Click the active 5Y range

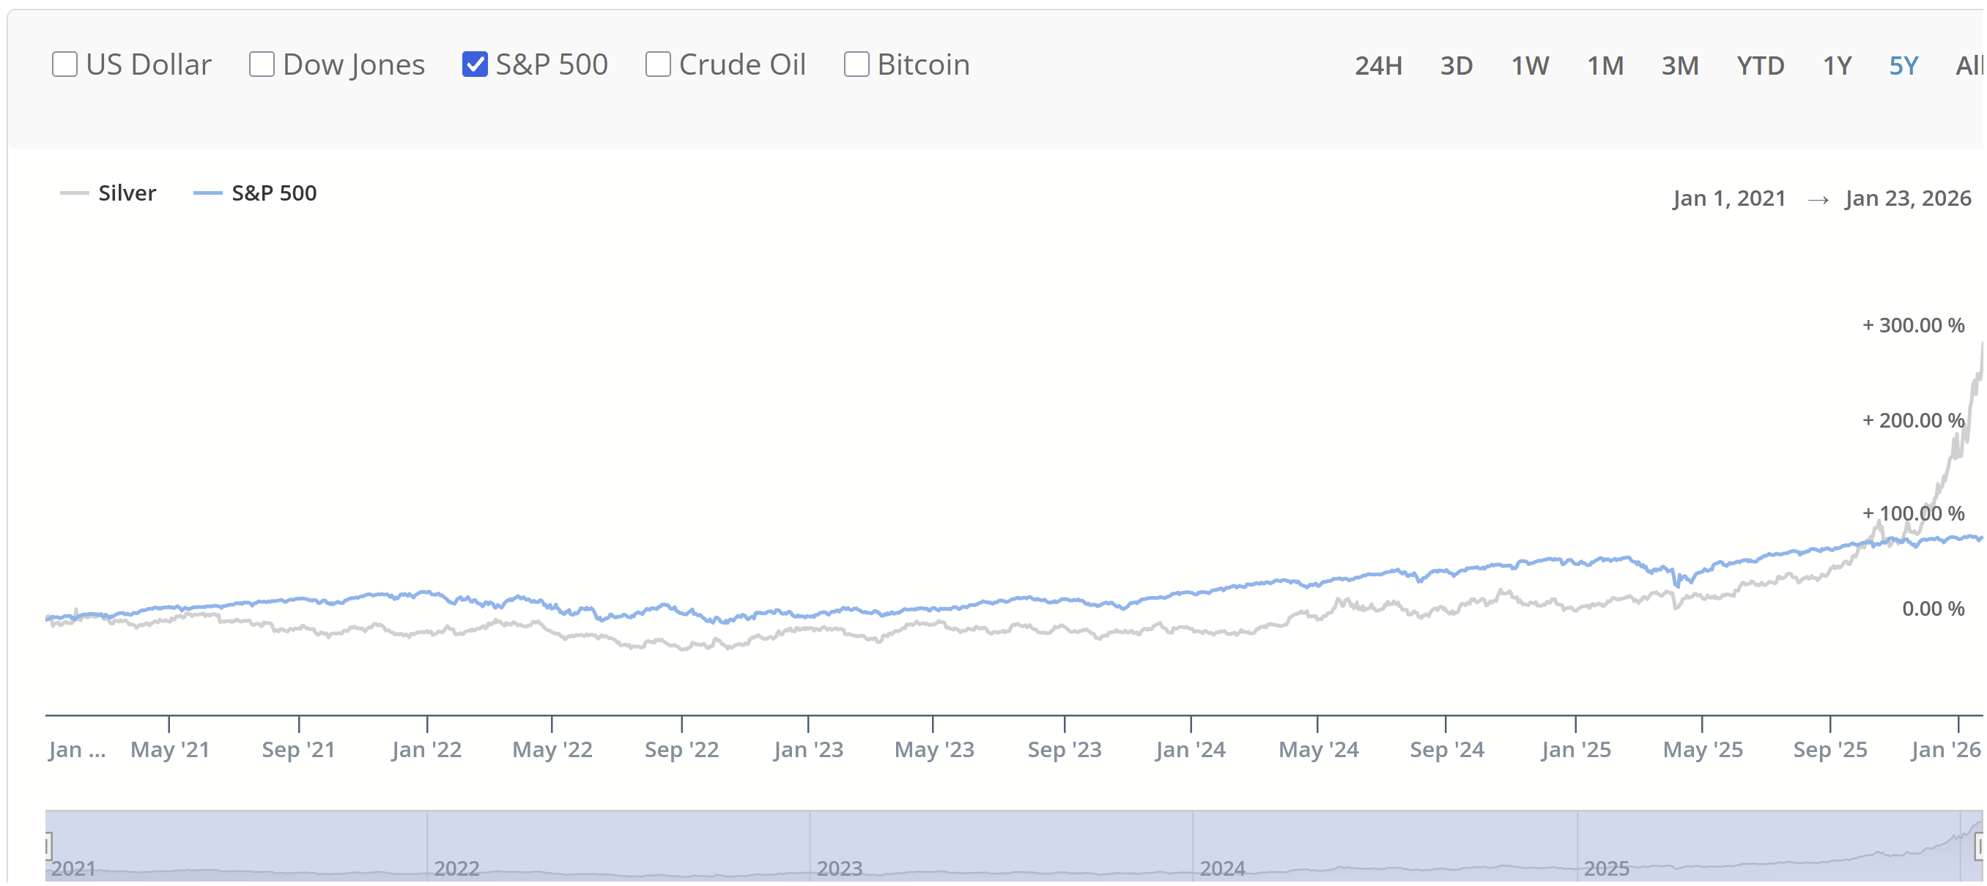click(1903, 66)
